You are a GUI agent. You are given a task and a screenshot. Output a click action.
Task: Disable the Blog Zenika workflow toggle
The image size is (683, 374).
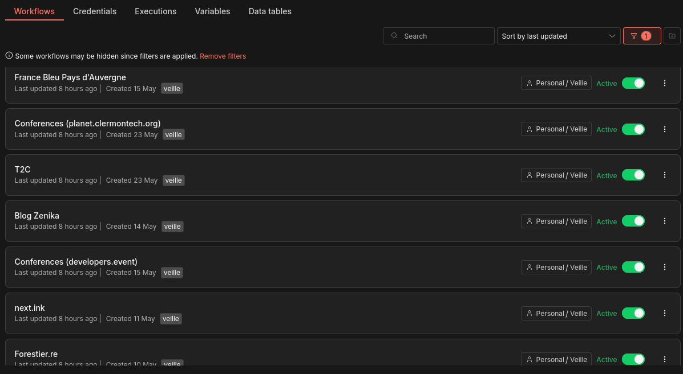tap(633, 221)
